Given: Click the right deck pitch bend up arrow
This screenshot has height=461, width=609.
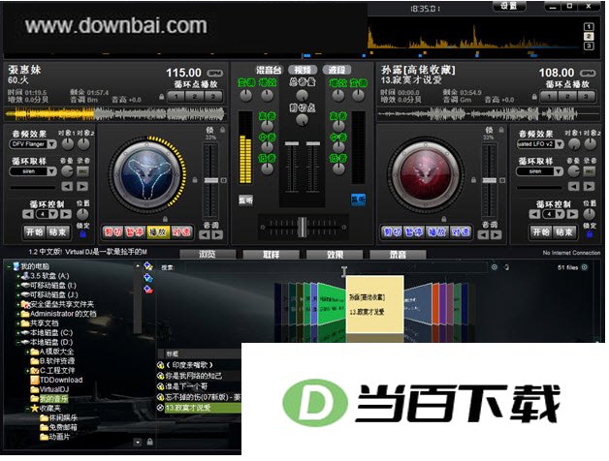Looking at the screenshot, I should [496, 235].
